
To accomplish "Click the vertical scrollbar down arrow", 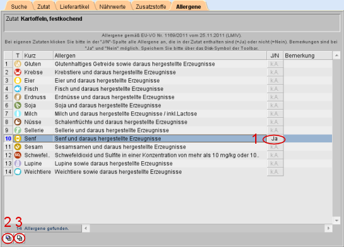I will click(336, 221).
